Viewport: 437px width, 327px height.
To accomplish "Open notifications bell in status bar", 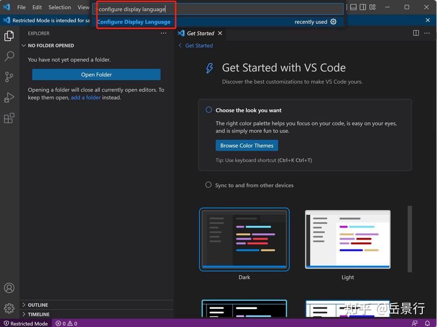I will (x=427, y=323).
